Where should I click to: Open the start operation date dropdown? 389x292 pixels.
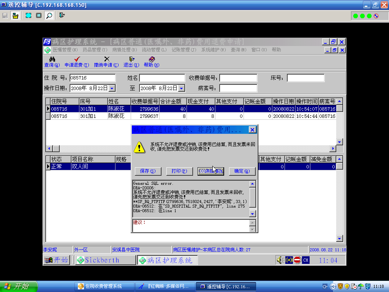(x=112, y=88)
